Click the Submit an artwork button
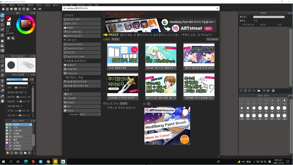This screenshot has height=165, width=293. tap(82, 44)
